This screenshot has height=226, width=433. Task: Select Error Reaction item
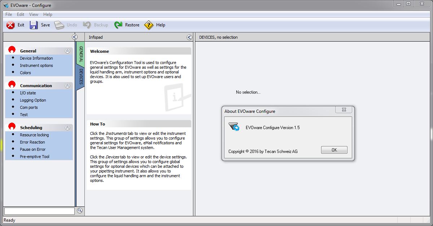click(32, 142)
